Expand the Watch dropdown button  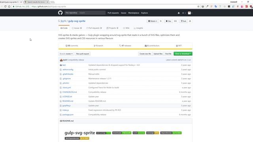point(153,21)
